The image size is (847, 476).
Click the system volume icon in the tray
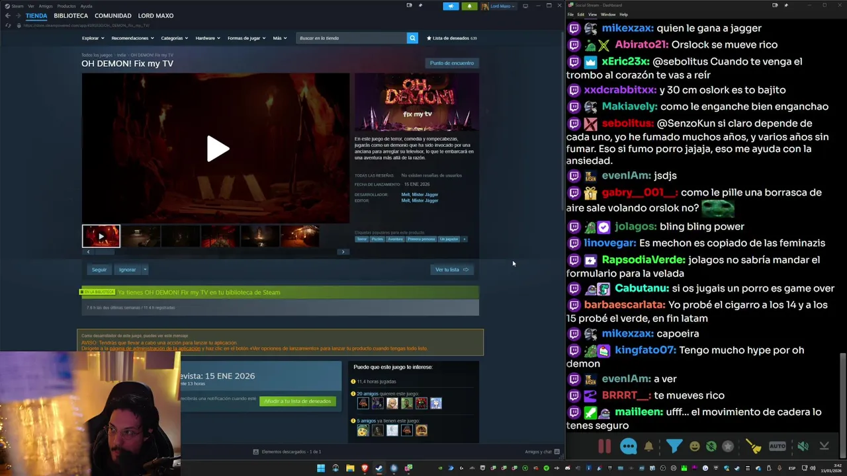pos(813,468)
